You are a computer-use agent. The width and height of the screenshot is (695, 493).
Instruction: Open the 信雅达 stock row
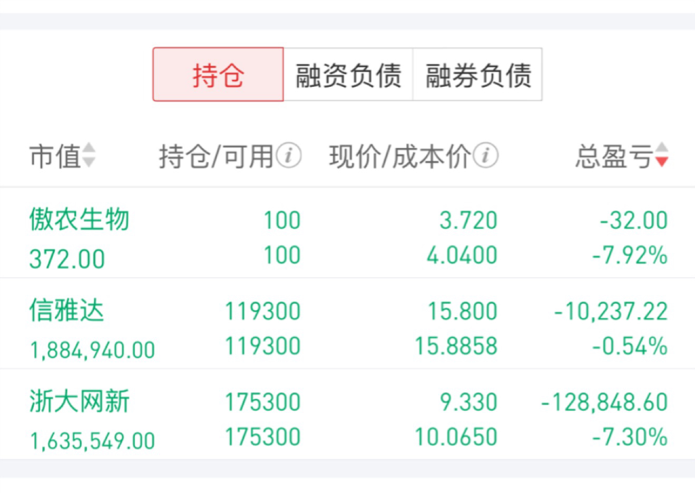coord(347,323)
